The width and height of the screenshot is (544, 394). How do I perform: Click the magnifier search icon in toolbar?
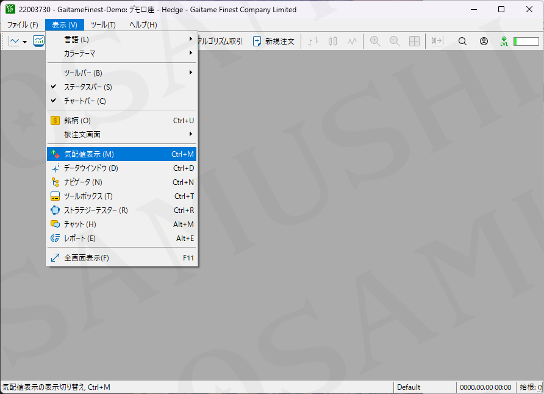pyautogui.click(x=462, y=41)
